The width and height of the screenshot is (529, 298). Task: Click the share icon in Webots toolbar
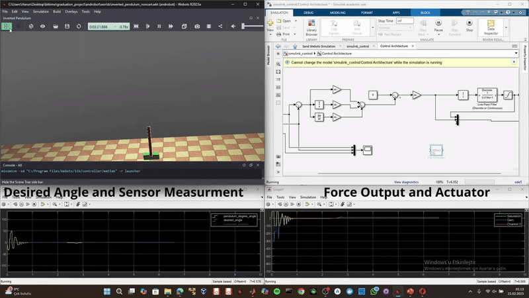tap(220, 26)
